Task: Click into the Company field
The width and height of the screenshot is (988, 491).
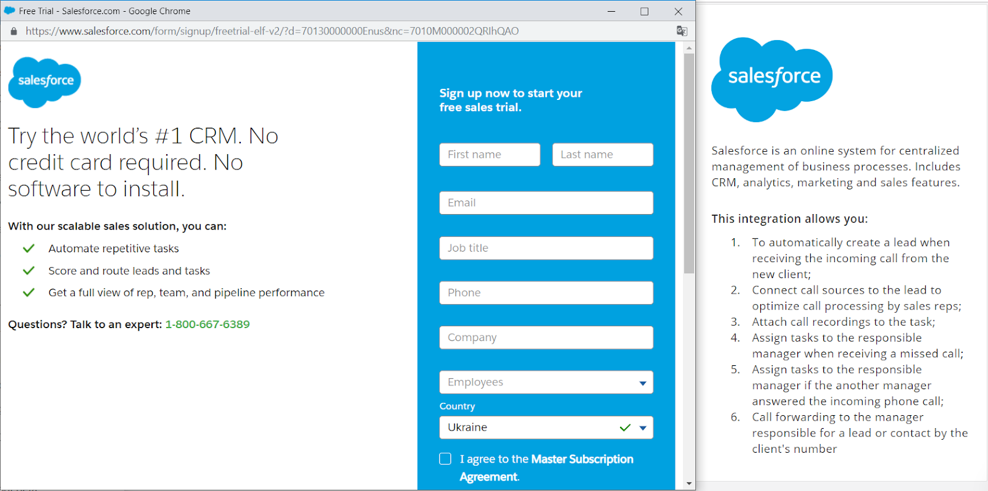Action: tap(546, 337)
